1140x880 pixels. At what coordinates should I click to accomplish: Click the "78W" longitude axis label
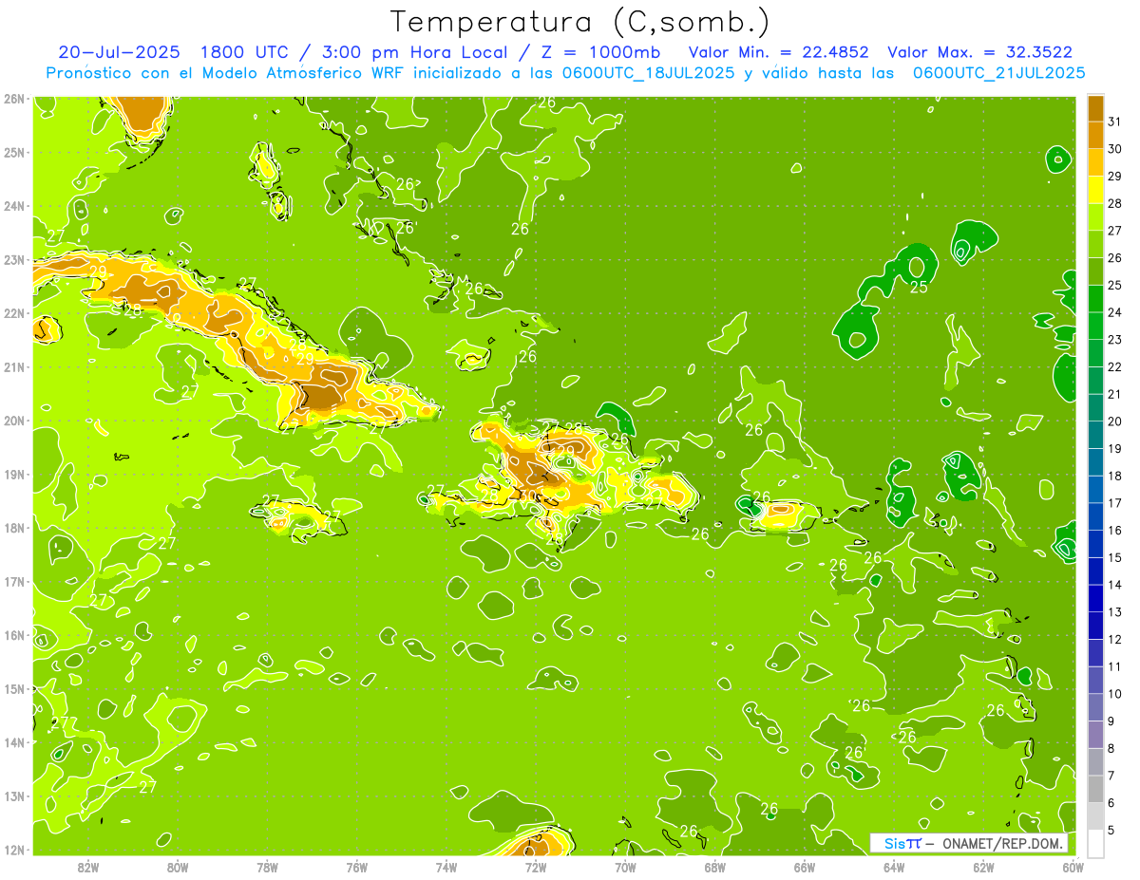tap(267, 867)
